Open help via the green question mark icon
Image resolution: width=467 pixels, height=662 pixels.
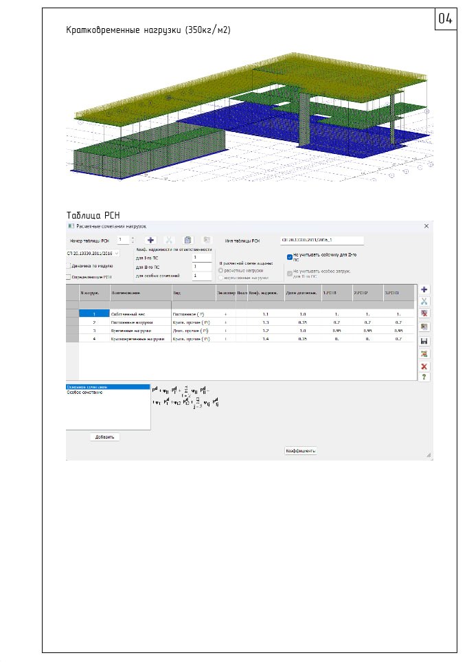pos(424,377)
